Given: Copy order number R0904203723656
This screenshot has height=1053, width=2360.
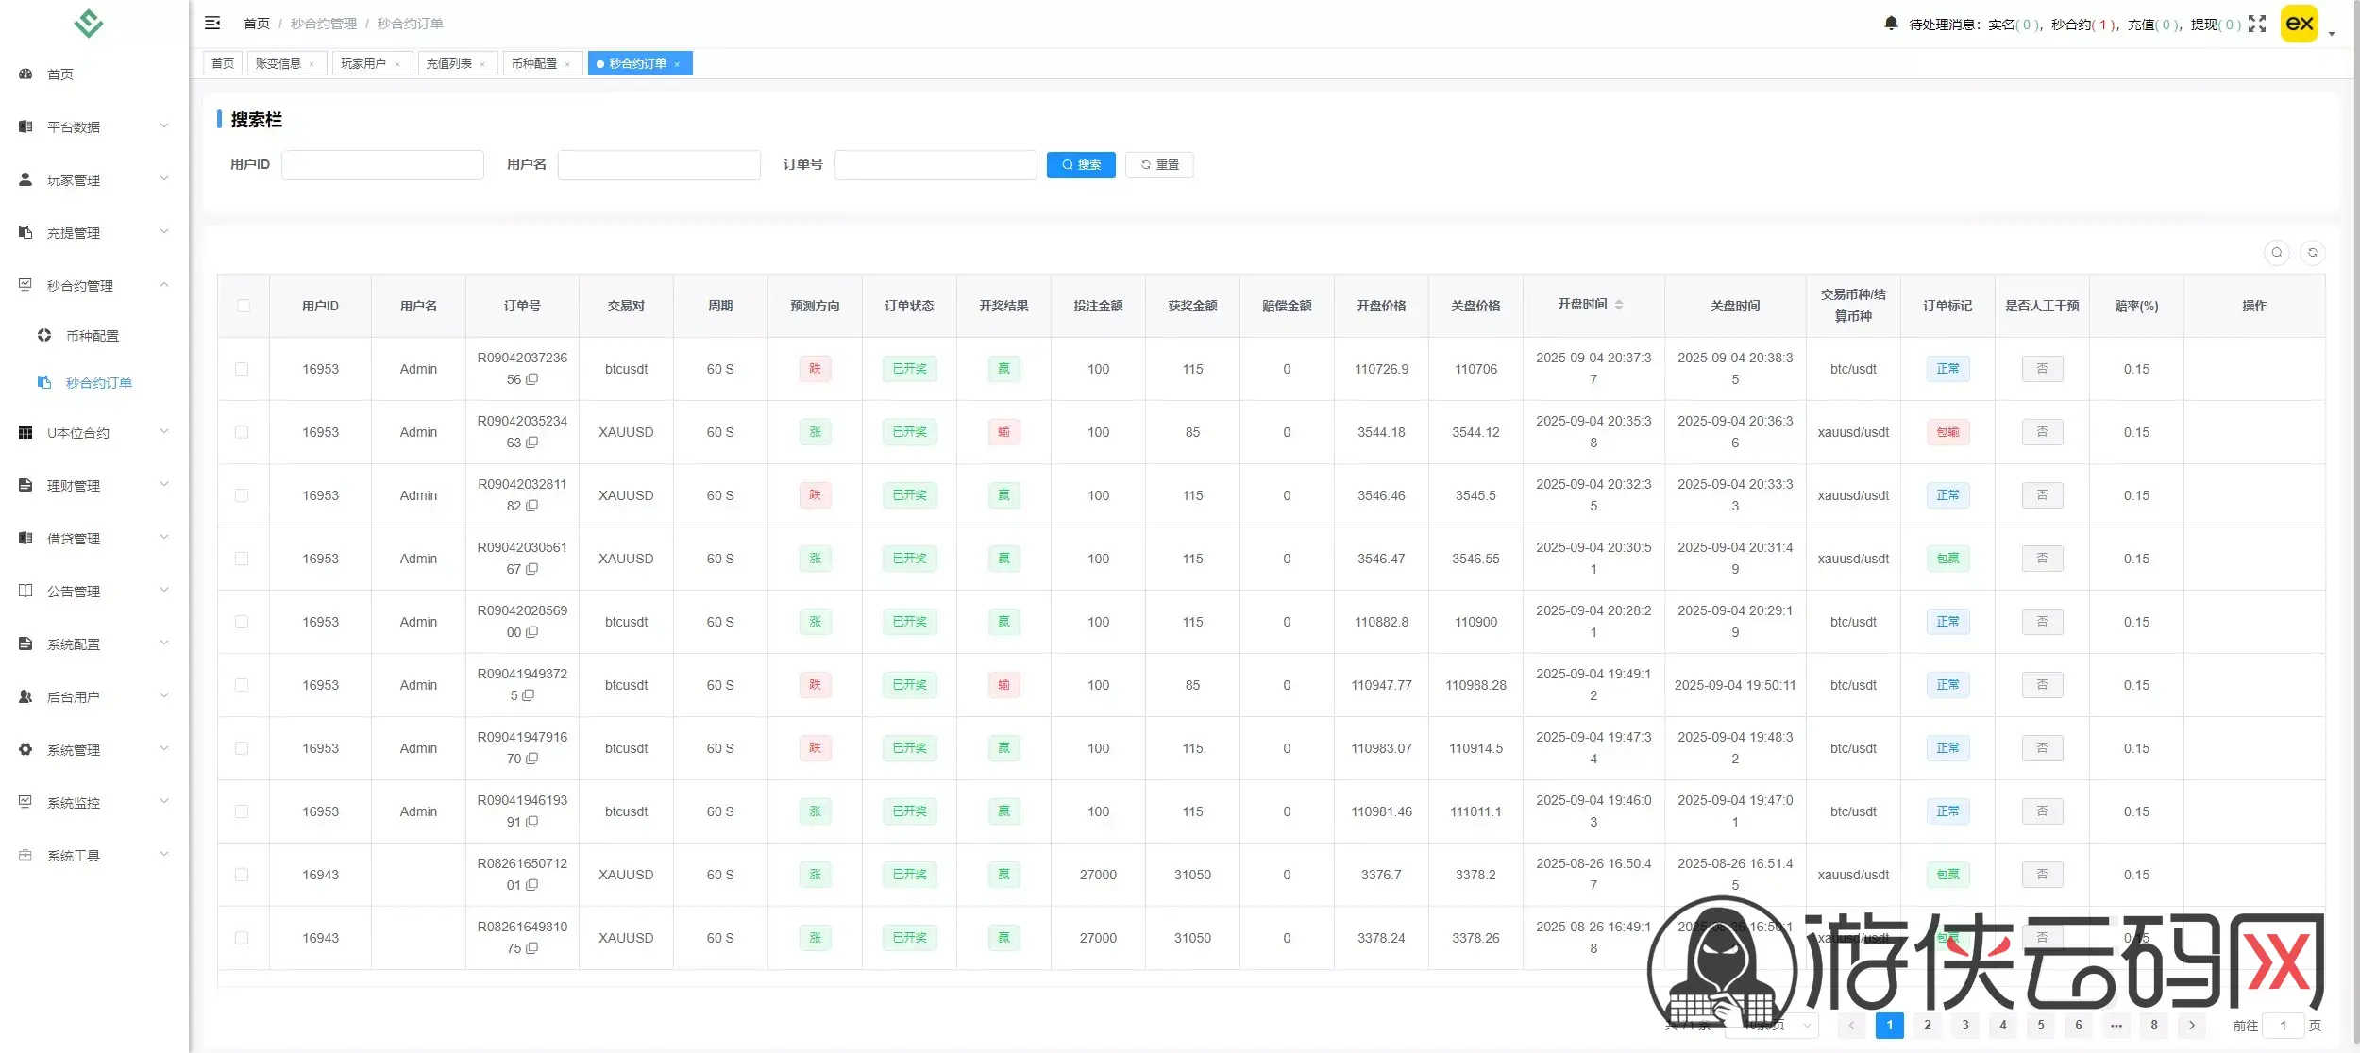Looking at the screenshot, I should click(532, 379).
